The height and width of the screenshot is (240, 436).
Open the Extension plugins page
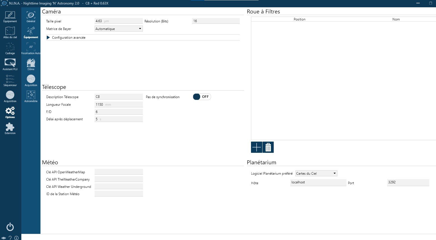click(10, 129)
